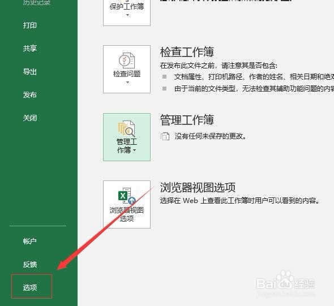The height and width of the screenshot is (306, 334).
Task: Open the 检查问题 (Check for Issues) dropdown
Action: point(127,69)
